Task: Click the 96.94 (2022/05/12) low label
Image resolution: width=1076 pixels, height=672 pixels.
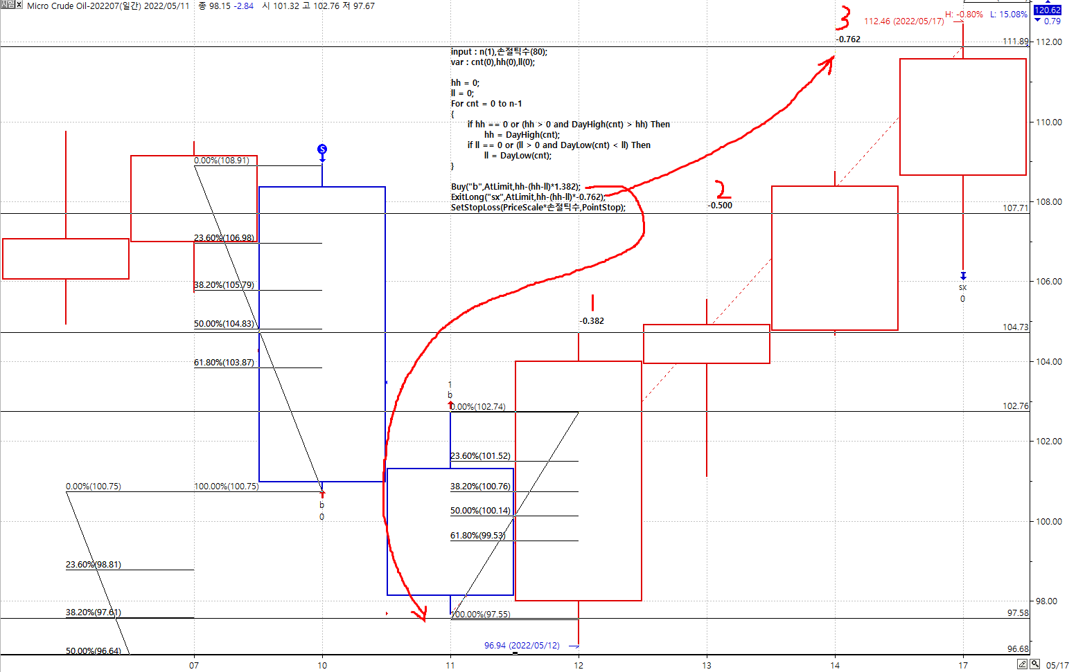Action: (x=521, y=646)
